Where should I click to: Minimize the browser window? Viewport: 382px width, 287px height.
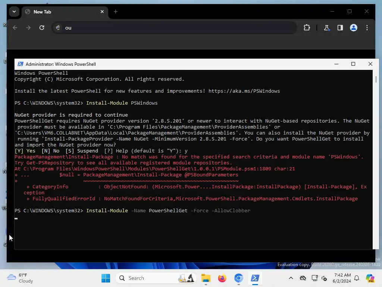click(332, 12)
